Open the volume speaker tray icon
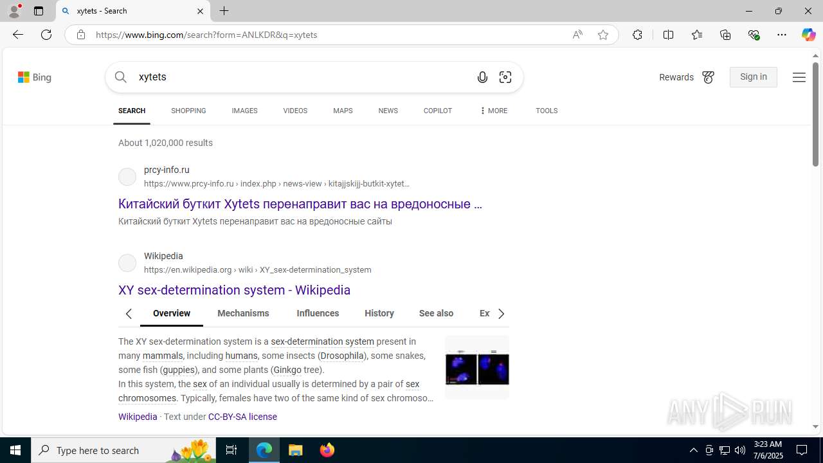 [740, 450]
